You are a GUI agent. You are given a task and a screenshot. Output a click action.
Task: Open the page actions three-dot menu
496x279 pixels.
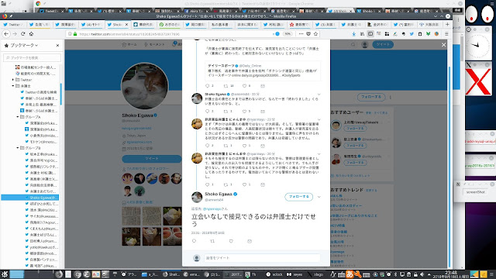pyautogui.click(x=301, y=34)
